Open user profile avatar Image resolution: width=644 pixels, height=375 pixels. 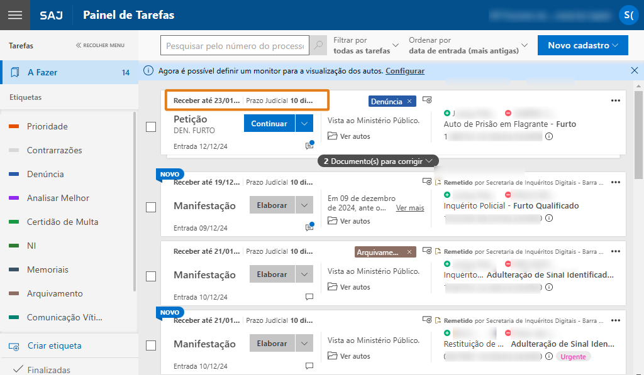coord(628,15)
